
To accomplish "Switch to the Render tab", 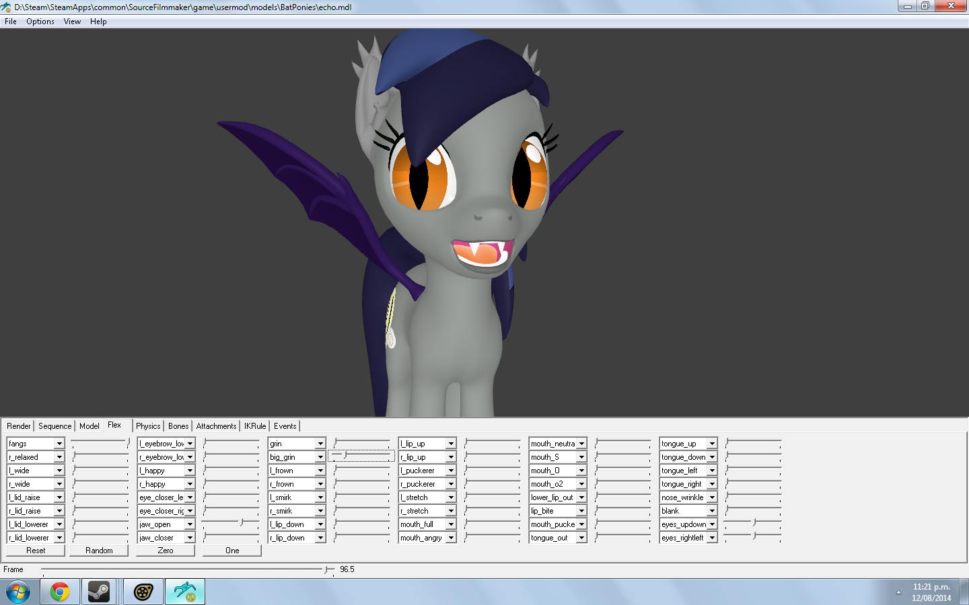I will click(x=19, y=426).
